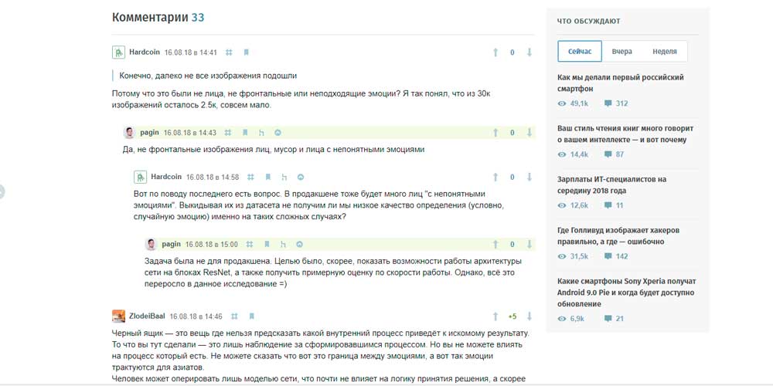773x386 pixels.
Task: Click pagin's avatar on the 15:00 comment
Action: coord(151,244)
